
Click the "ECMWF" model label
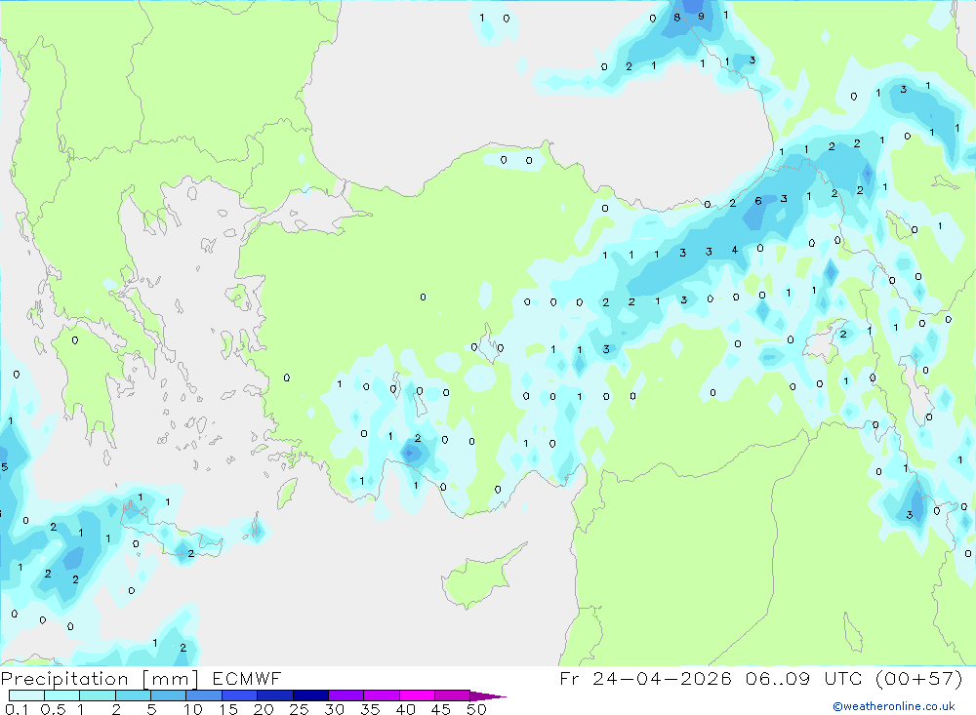click(247, 678)
